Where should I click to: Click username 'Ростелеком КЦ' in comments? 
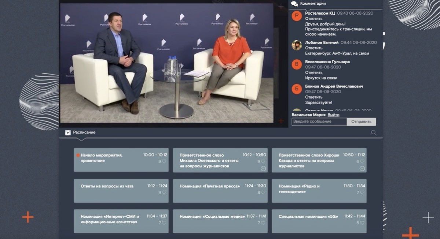[x=320, y=13]
